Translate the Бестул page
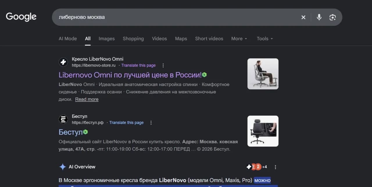Screen dimensions: 372x187 pyautogui.click(x=126, y=123)
